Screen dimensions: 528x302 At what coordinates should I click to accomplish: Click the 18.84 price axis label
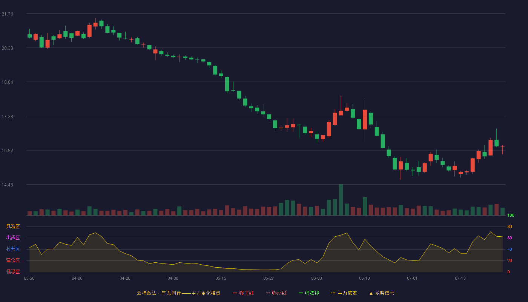pos(7,82)
